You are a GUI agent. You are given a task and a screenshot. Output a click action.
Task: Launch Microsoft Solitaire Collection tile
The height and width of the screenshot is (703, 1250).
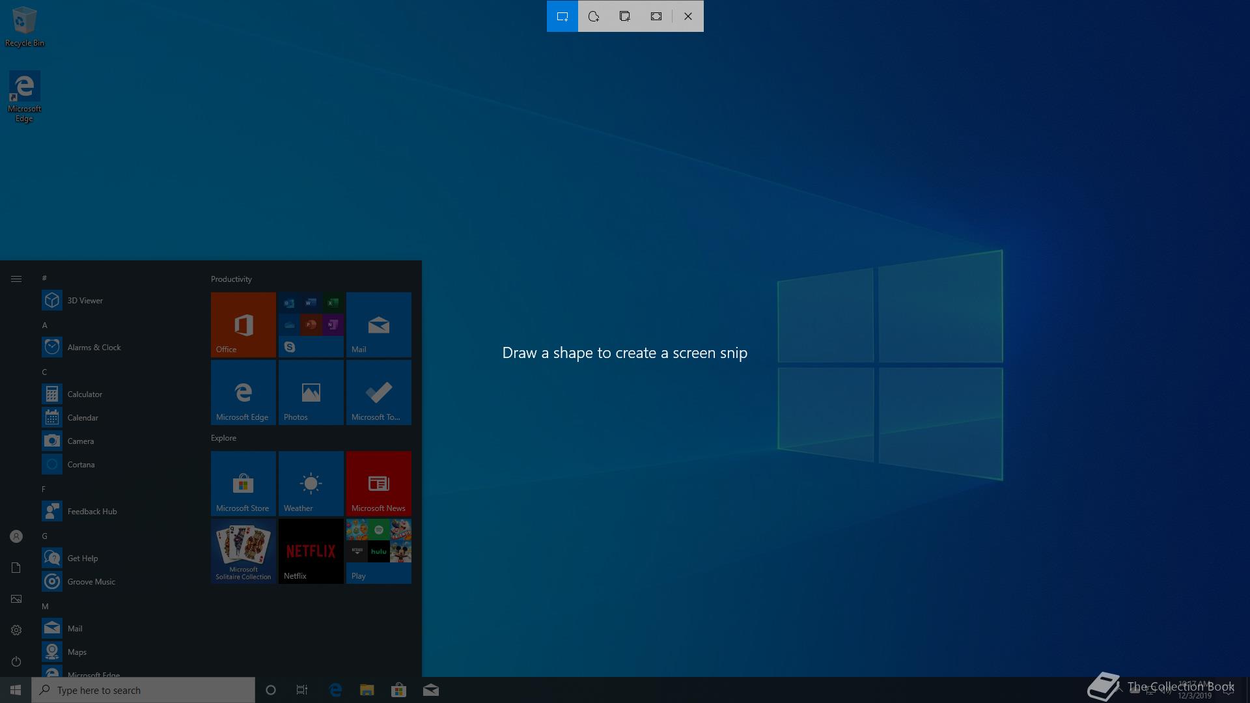coord(243,551)
